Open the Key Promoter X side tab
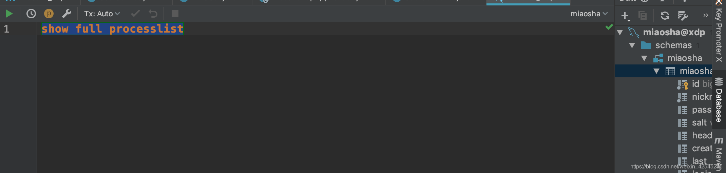Screen dimensions: 726x173 (719, 32)
